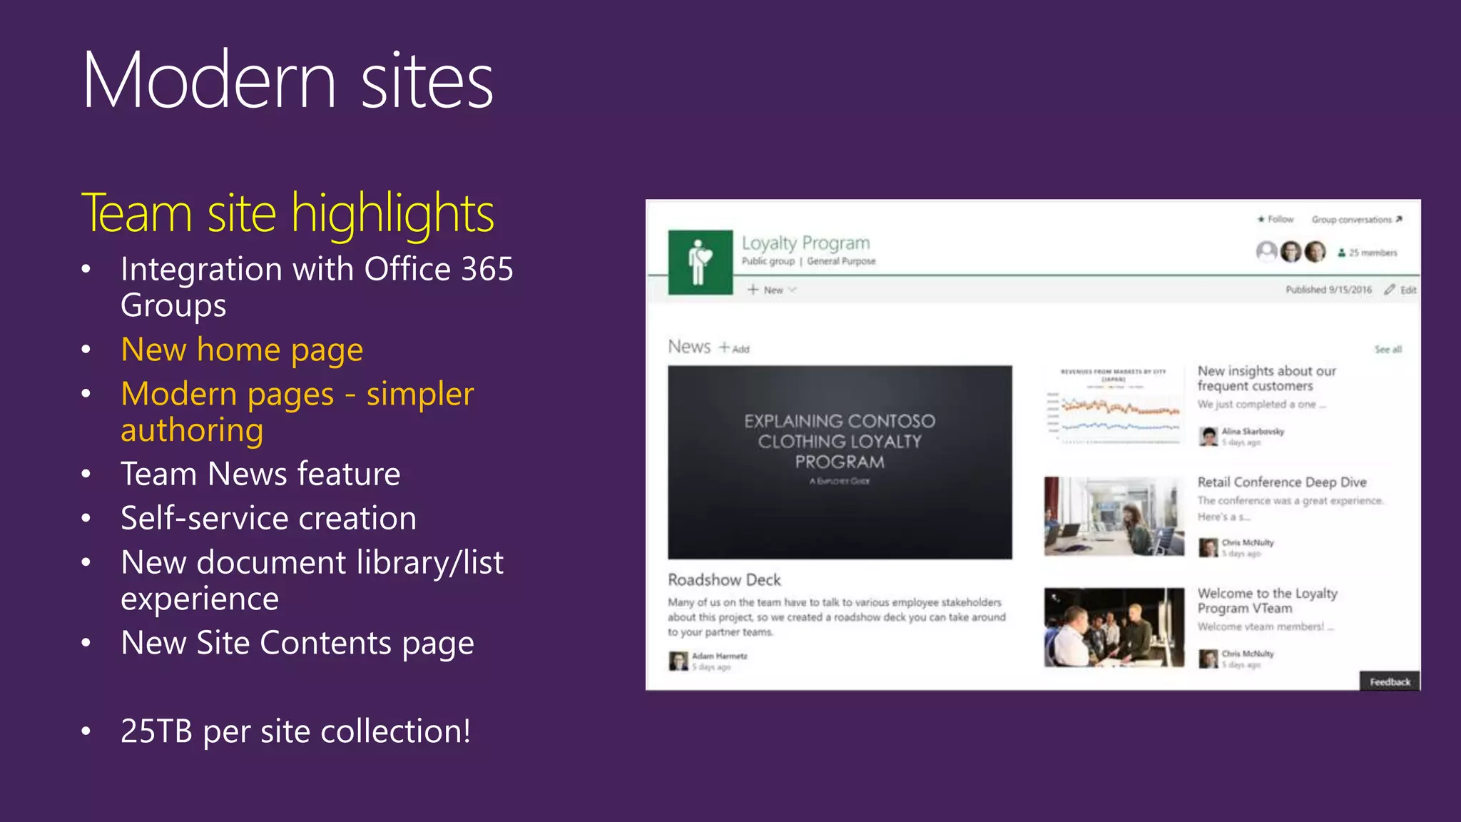Click the Edit pencil button
Screen dimensions: 1461x822
[1400, 290]
